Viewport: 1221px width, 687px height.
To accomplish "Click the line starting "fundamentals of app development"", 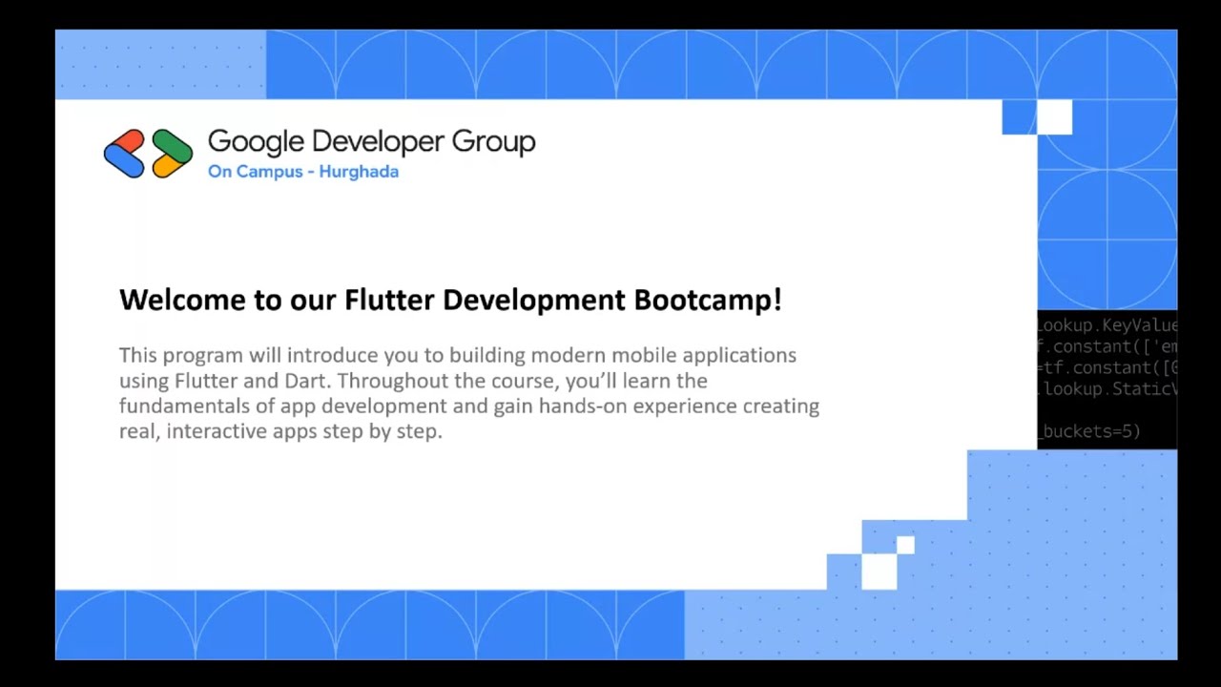I will (x=469, y=406).
